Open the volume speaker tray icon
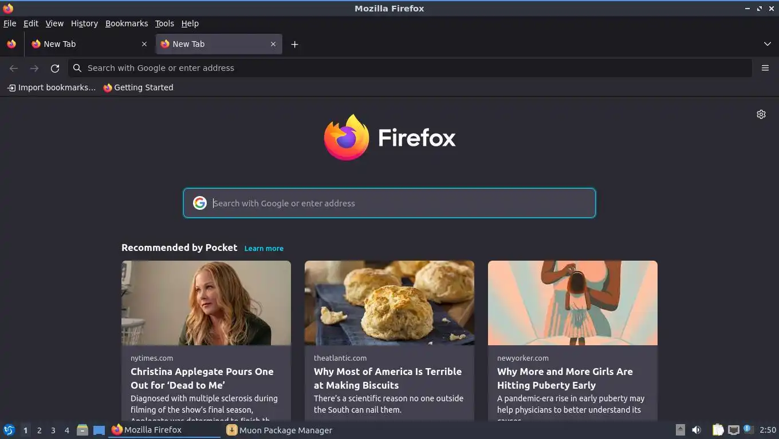 697,430
